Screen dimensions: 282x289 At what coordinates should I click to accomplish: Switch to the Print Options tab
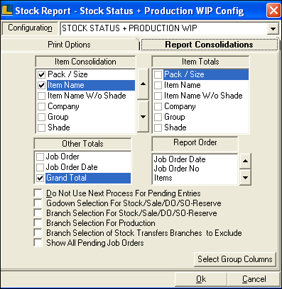click(69, 45)
